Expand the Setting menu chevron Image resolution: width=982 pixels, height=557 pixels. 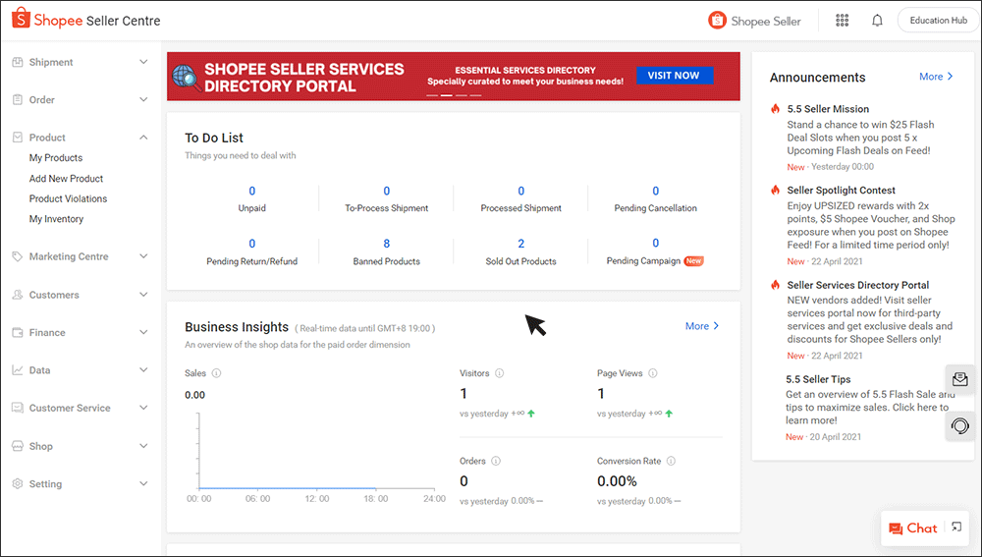(143, 483)
